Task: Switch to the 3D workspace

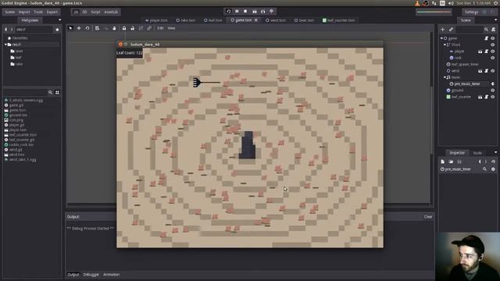Action: (x=84, y=12)
